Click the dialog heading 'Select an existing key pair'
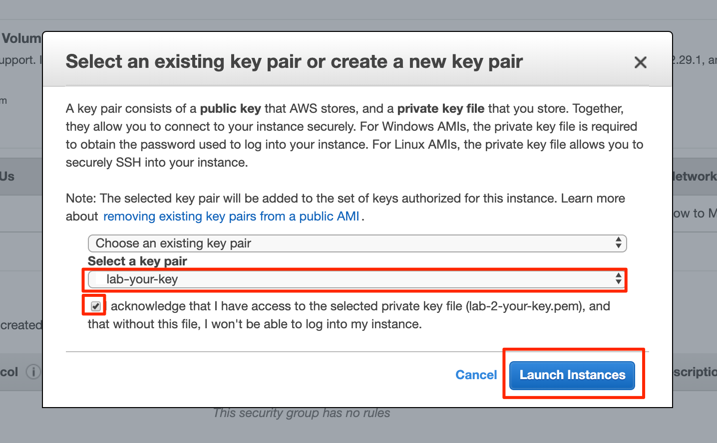 click(x=294, y=61)
